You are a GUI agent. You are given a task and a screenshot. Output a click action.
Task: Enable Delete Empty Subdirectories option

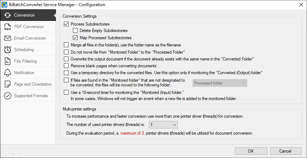(x=75, y=31)
